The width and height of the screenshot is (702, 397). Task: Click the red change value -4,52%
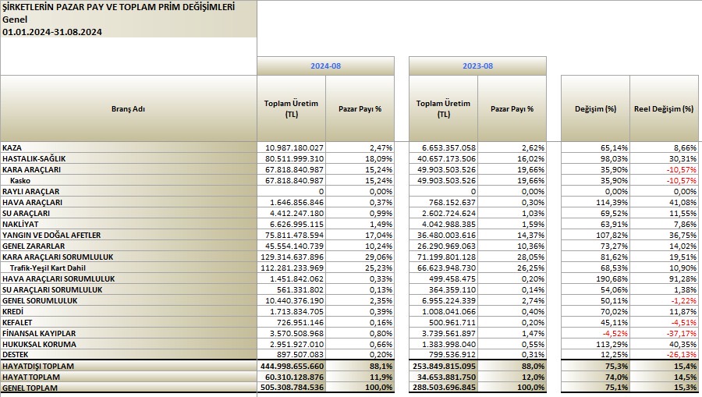615,333
